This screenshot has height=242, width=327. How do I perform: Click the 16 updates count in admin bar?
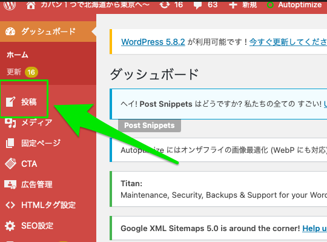pyautogui.click(x=179, y=5)
